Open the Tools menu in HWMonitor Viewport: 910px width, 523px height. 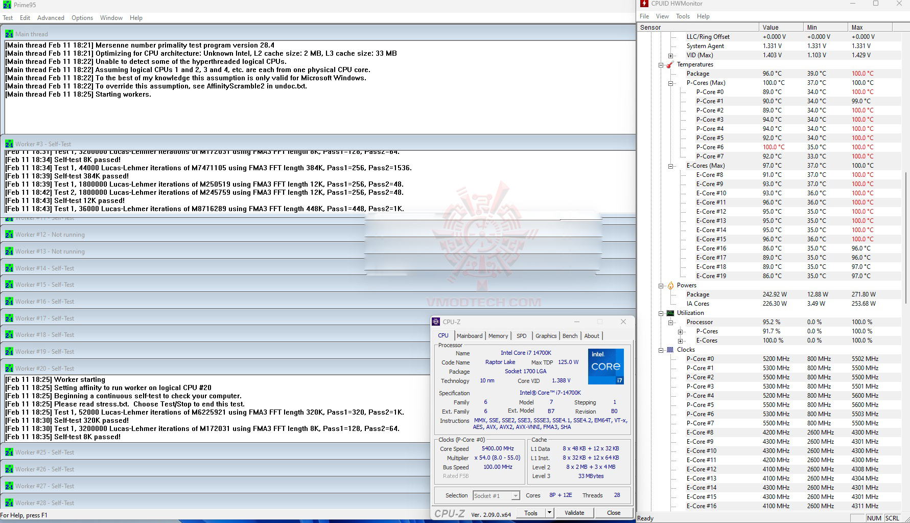pyautogui.click(x=683, y=16)
